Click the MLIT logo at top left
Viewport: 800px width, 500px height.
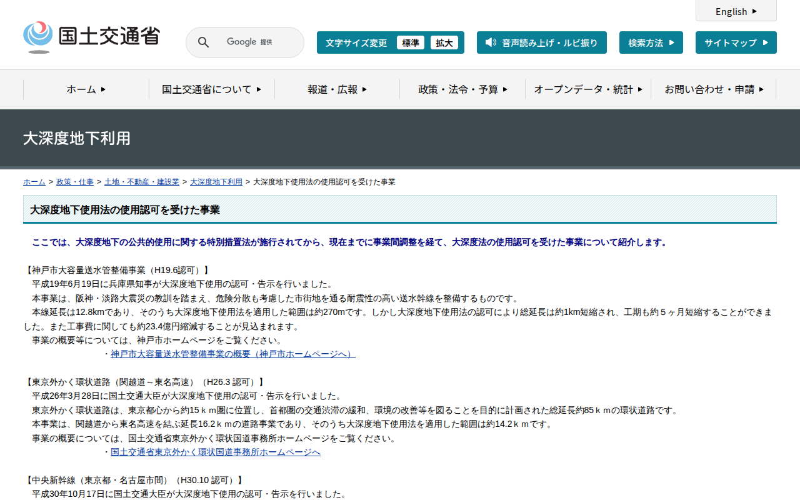91,37
